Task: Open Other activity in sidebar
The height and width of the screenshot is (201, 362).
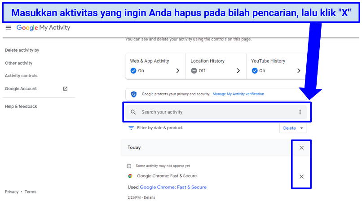Action: [x=18, y=63]
